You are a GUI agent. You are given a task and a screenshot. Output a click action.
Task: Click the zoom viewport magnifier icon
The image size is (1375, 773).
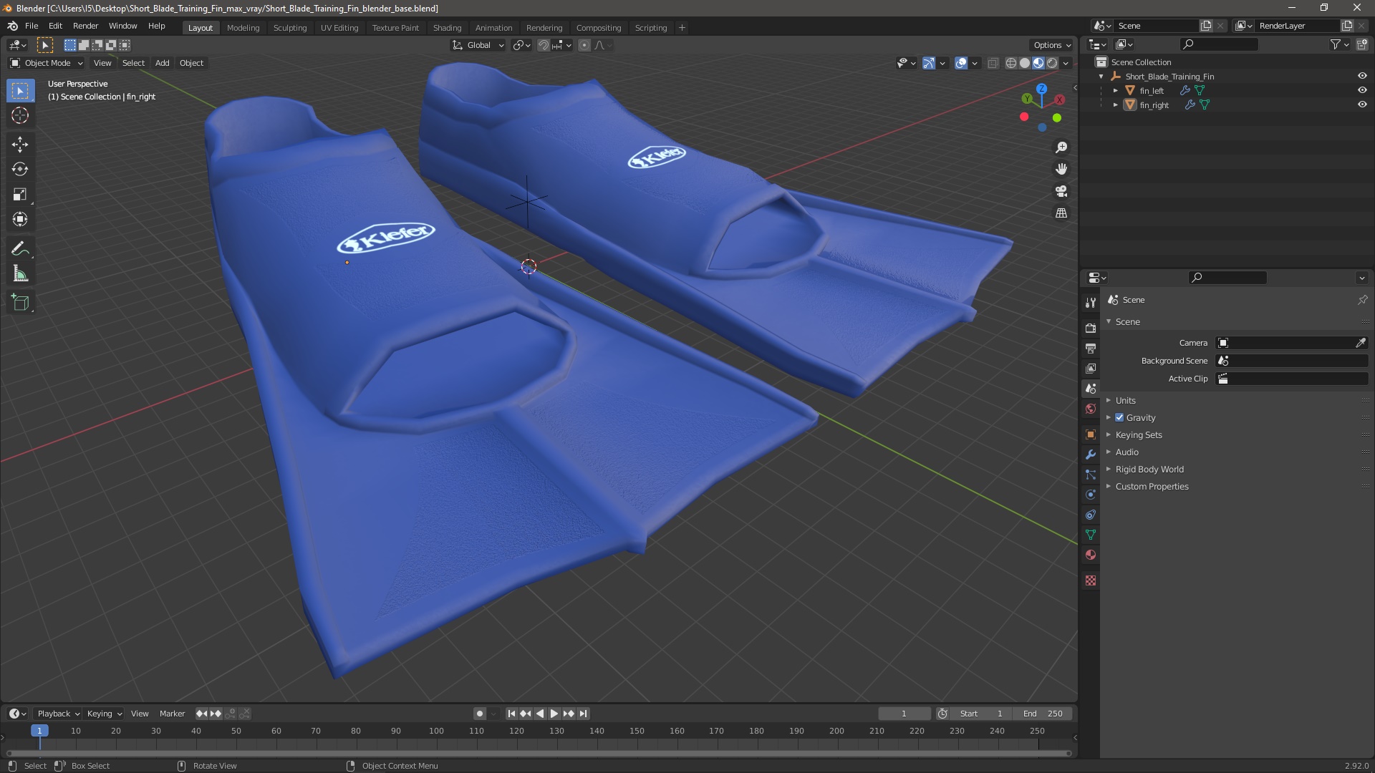pyautogui.click(x=1061, y=147)
